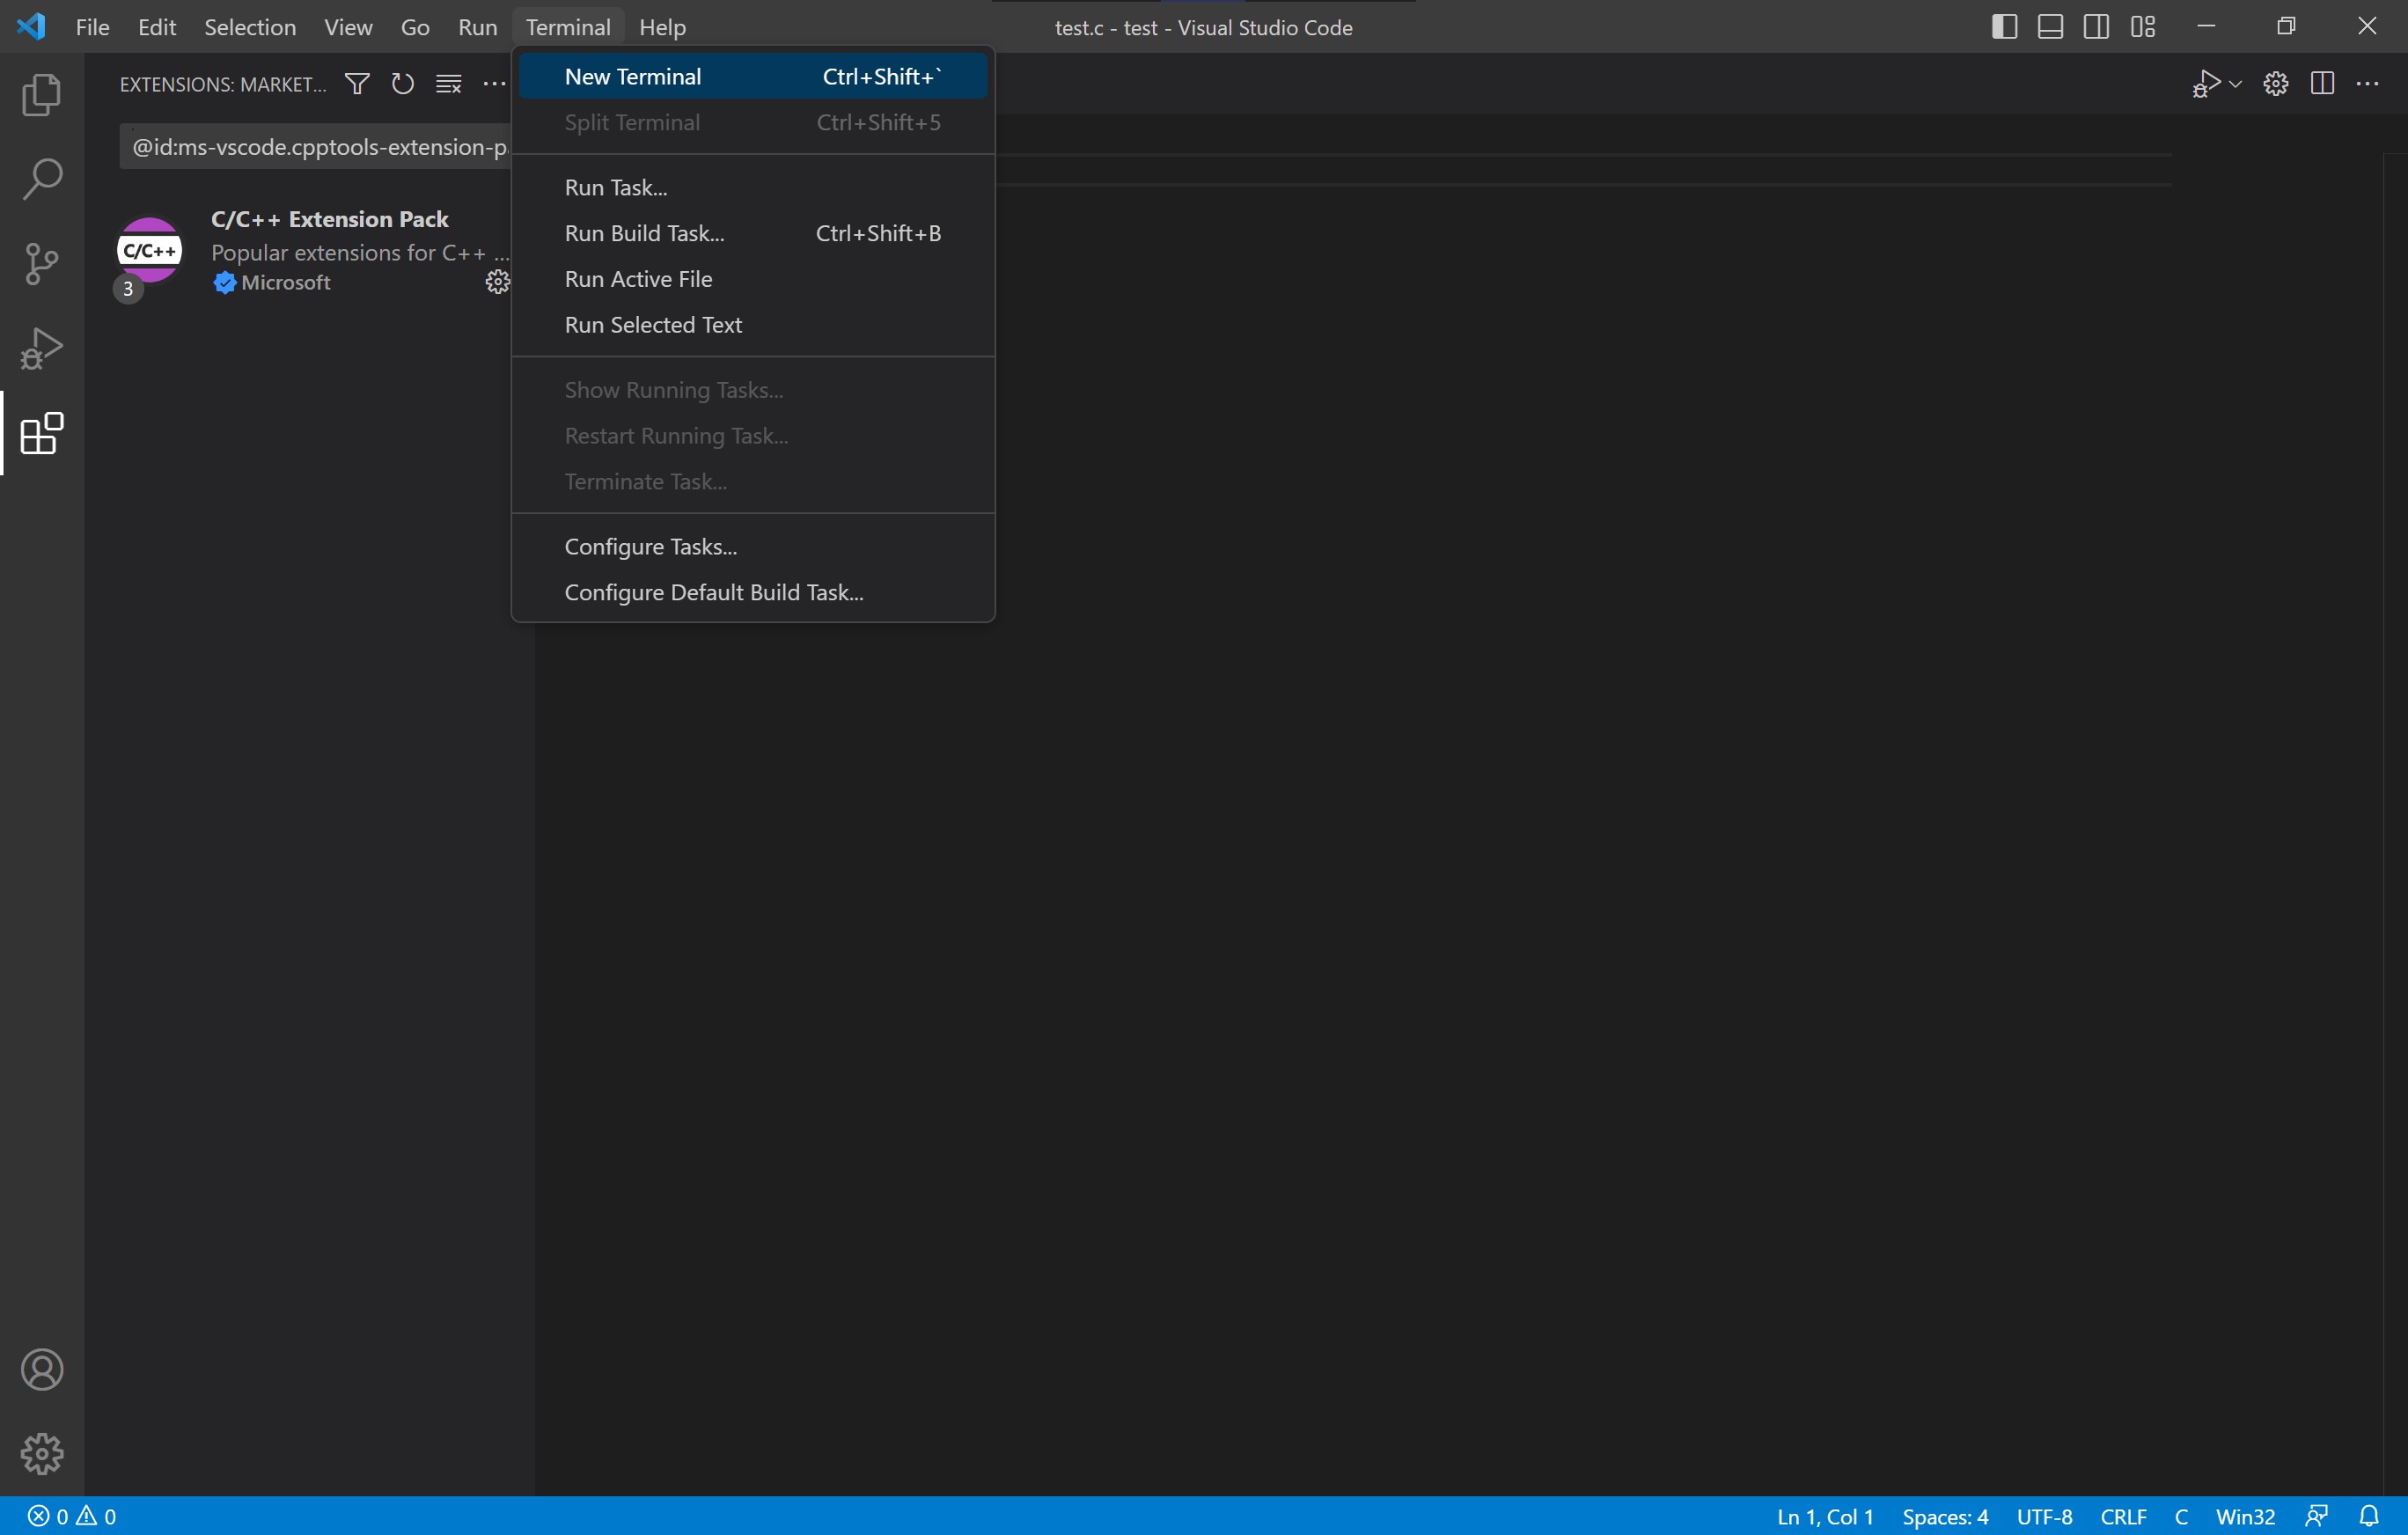Open the Edit menu
2408x1535 pixels.
click(x=157, y=27)
